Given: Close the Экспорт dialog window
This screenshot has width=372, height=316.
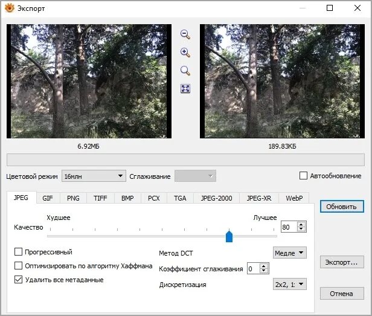Looking at the screenshot, I should point(358,8).
